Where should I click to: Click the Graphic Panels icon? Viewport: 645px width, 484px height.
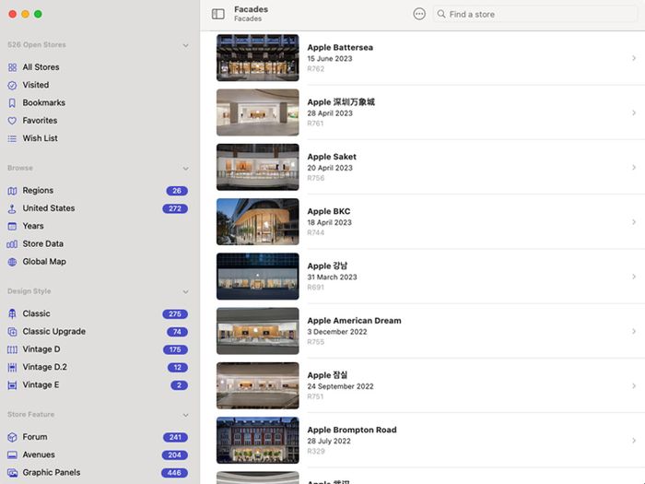tap(12, 473)
